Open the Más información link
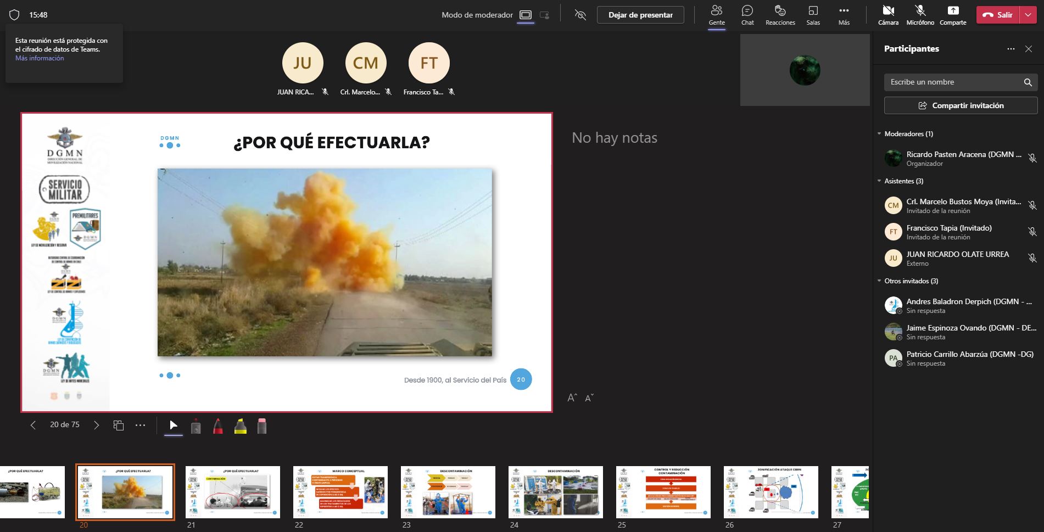Screen dimensions: 1044x532 (x=40, y=58)
